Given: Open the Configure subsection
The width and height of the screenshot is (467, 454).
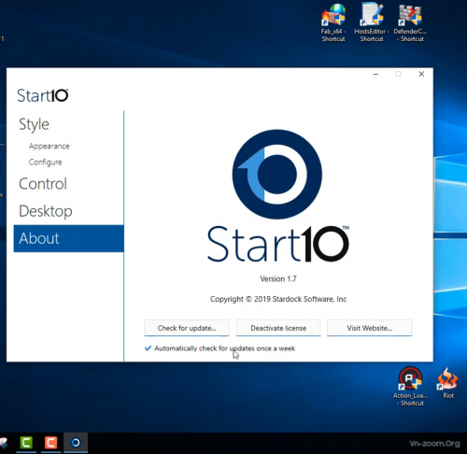Looking at the screenshot, I should 46,163.
